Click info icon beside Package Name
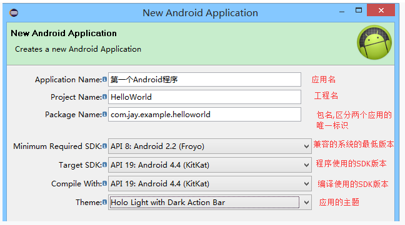This screenshot has width=405, height=225. coord(104,114)
